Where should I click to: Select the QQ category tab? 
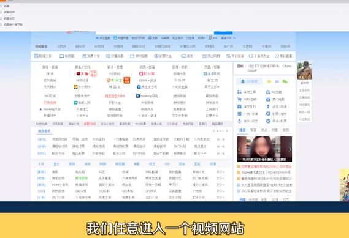tap(167, 164)
